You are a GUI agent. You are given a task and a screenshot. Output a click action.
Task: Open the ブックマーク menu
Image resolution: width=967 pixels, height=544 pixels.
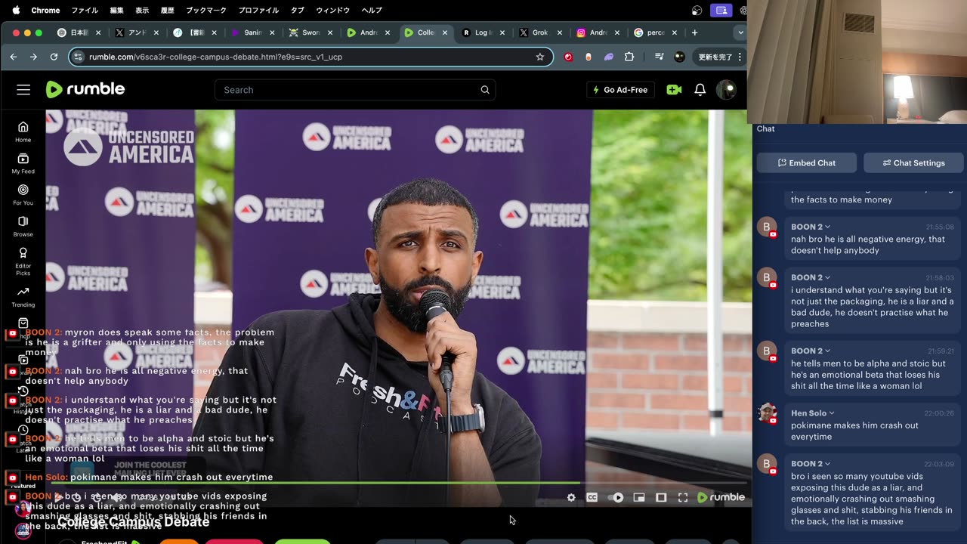click(207, 11)
